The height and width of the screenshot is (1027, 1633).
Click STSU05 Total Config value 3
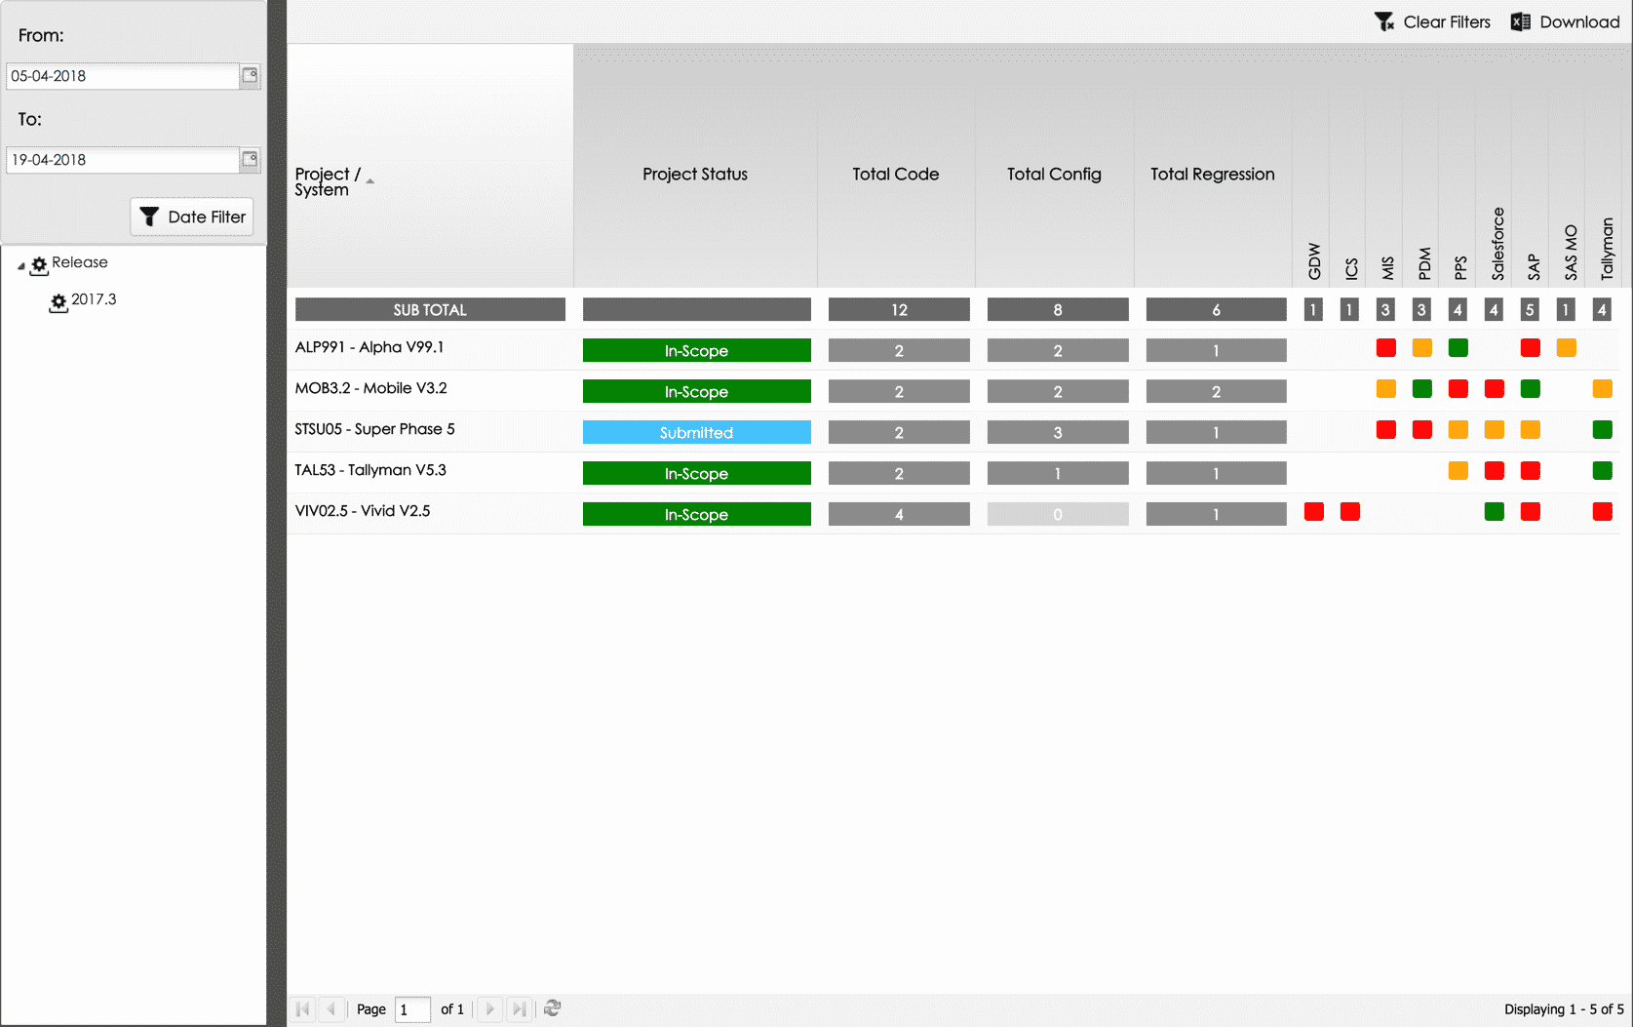[1058, 432]
